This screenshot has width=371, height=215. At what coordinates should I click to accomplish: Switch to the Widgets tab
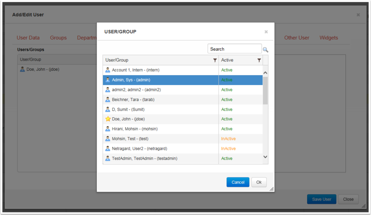[x=328, y=38]
